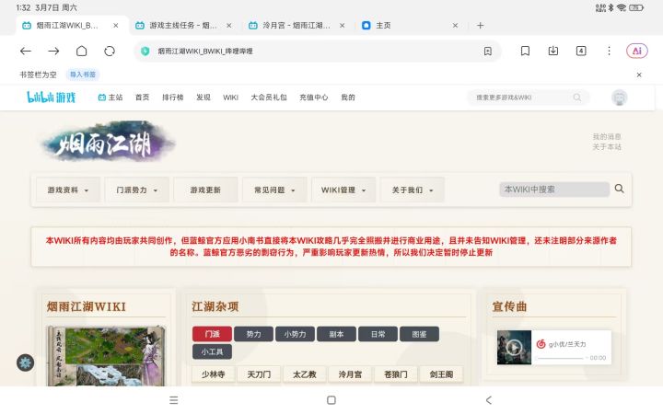The height and width of the screenshot is (414, 663).
Task: Close the 游戏主线任务 tab
Action: [228, 26]
